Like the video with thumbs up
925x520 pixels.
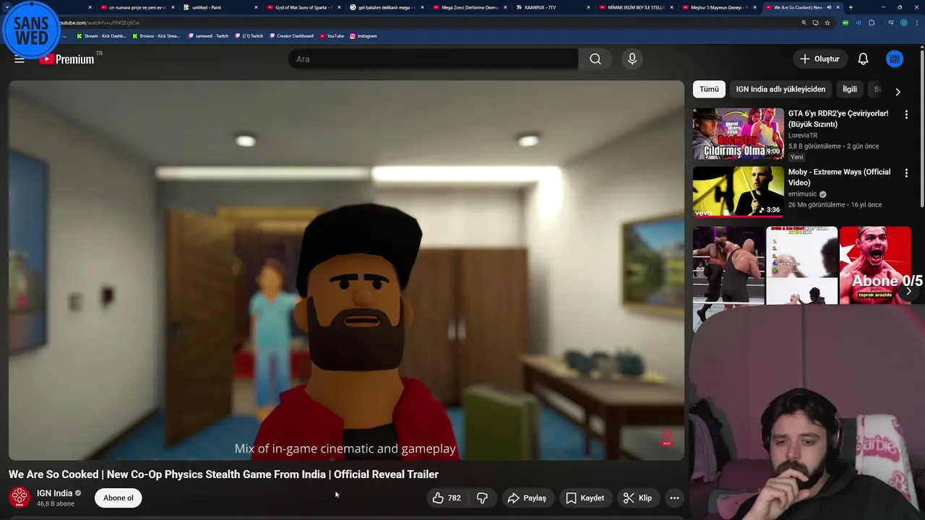pos(447,498)
